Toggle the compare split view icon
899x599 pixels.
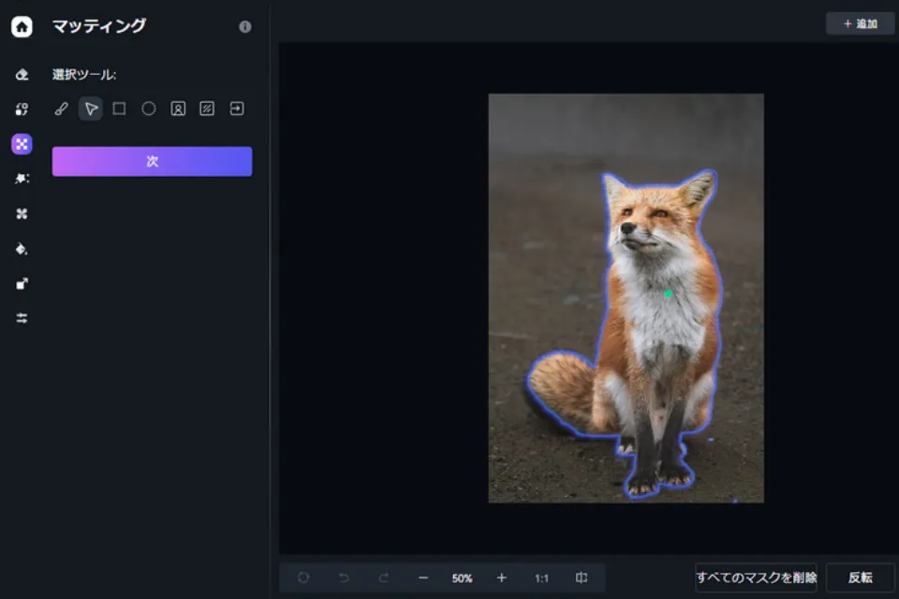point(582,578)
